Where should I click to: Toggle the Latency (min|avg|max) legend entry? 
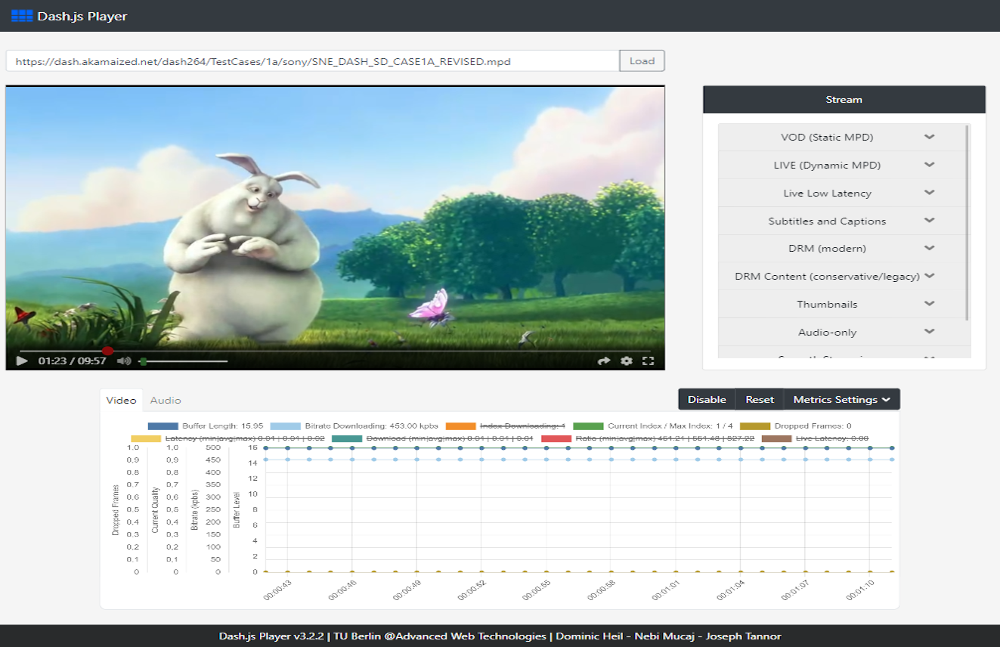point(228,438)
